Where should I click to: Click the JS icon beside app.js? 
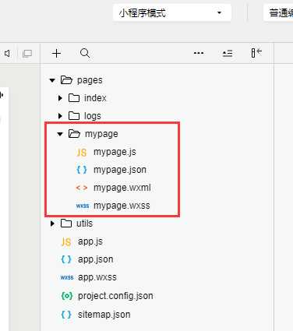(66, 242)
